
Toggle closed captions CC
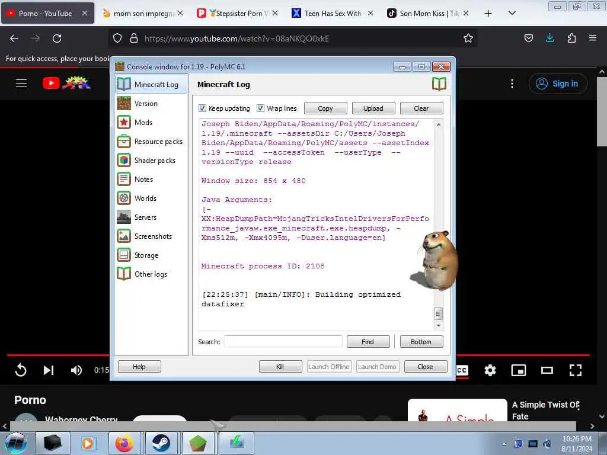coord(462,370)
